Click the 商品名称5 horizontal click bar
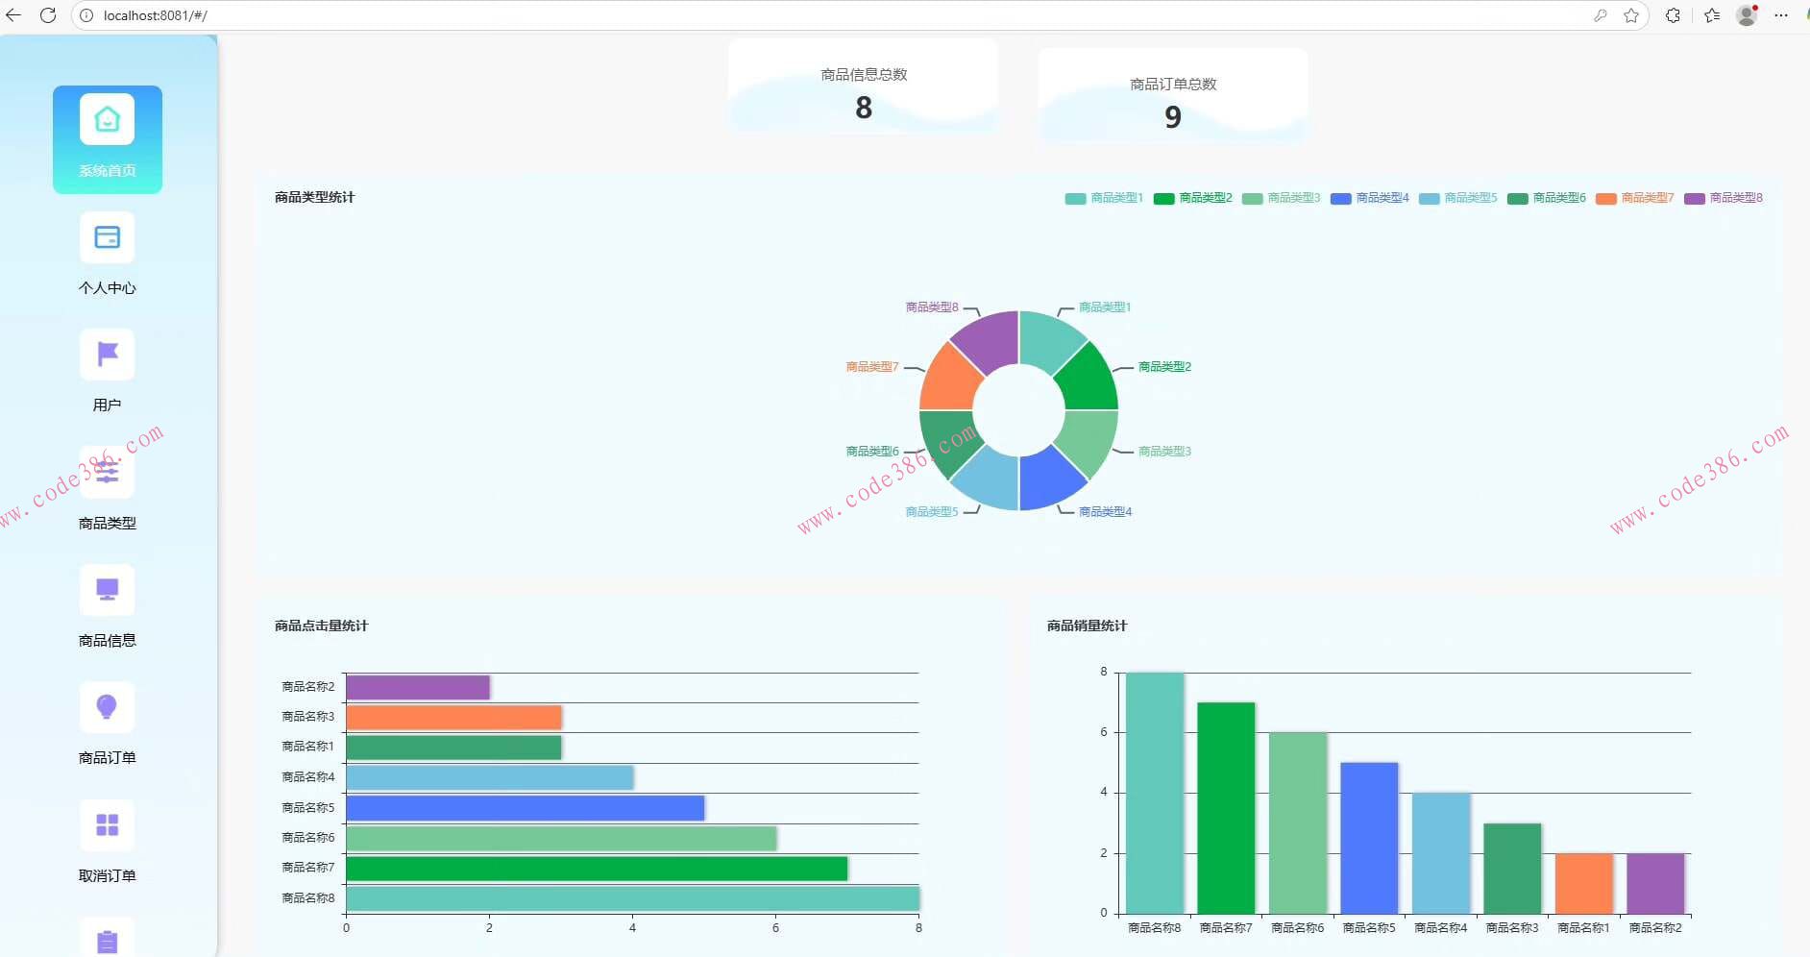1810x957 pixels. coord(526,808)
